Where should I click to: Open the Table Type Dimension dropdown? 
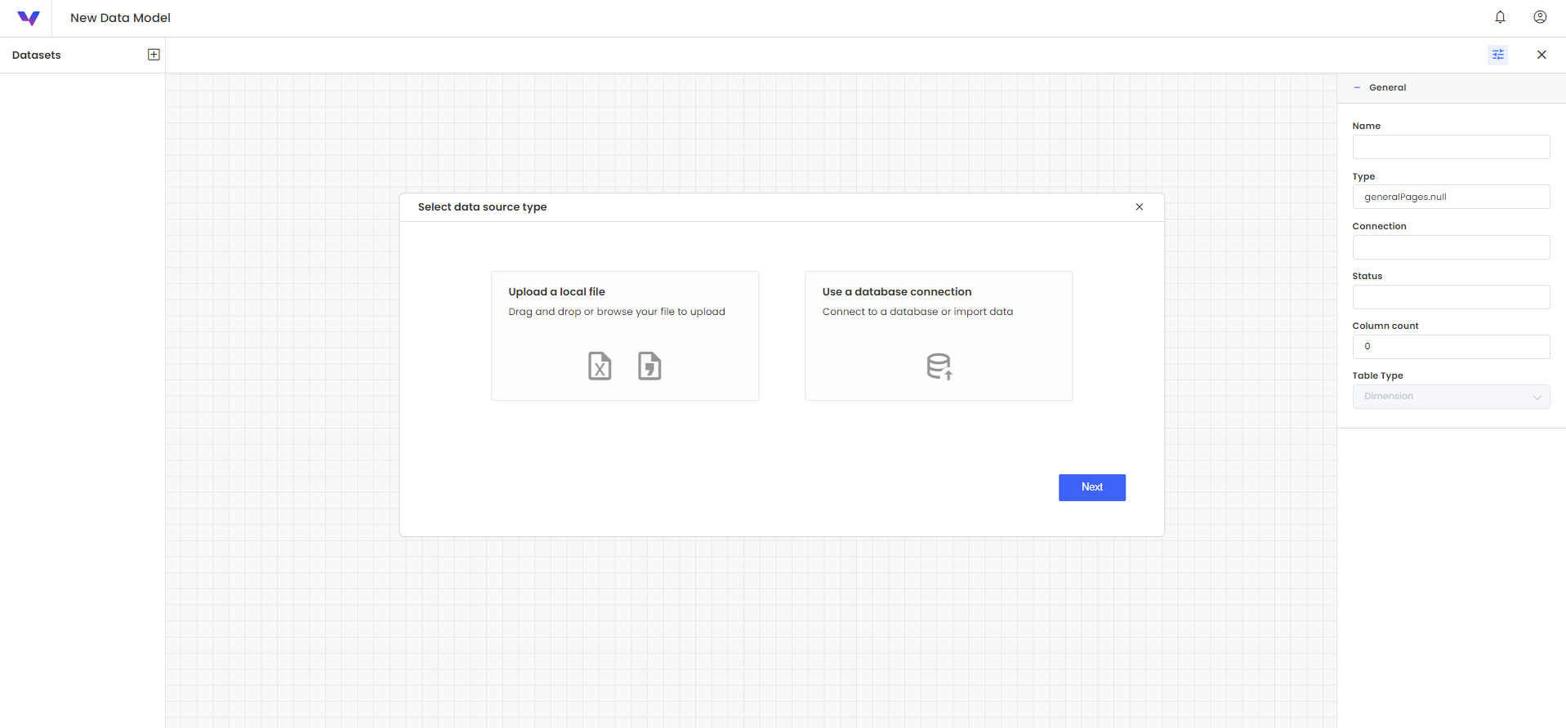click(1451, 397)
